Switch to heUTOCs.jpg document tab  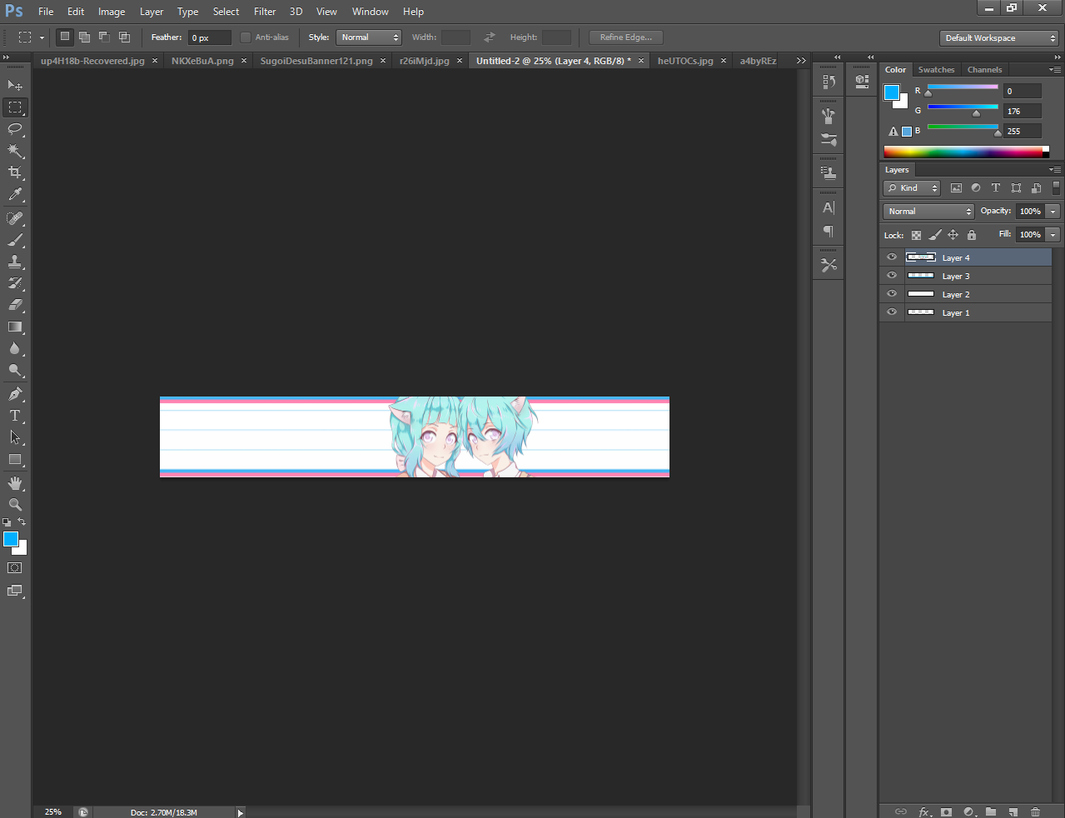685,61
